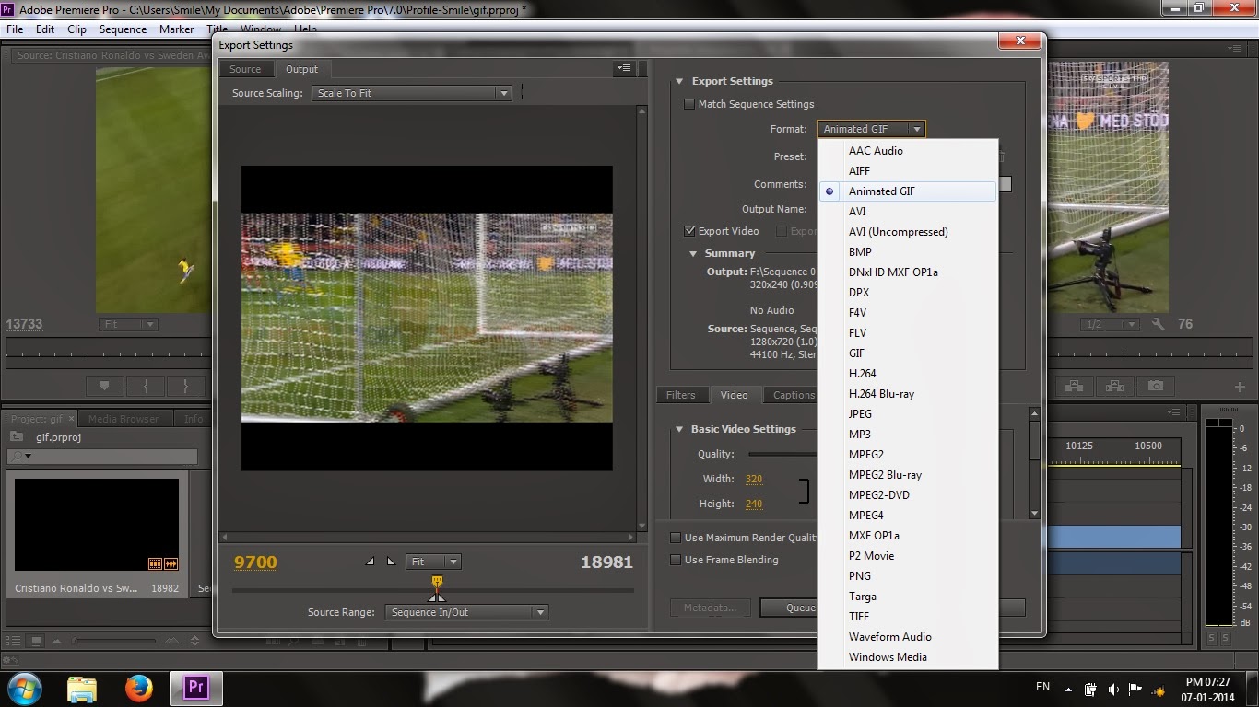
Task: Click the Sort Icons arrows in Project panel
Action: pyautogui.click(x=194, y=641)
